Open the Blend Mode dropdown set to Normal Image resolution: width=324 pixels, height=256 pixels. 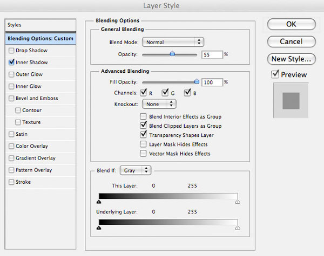(x=173, y=42)
